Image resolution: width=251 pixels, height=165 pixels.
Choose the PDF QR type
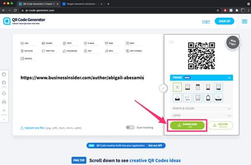point(88,51)
